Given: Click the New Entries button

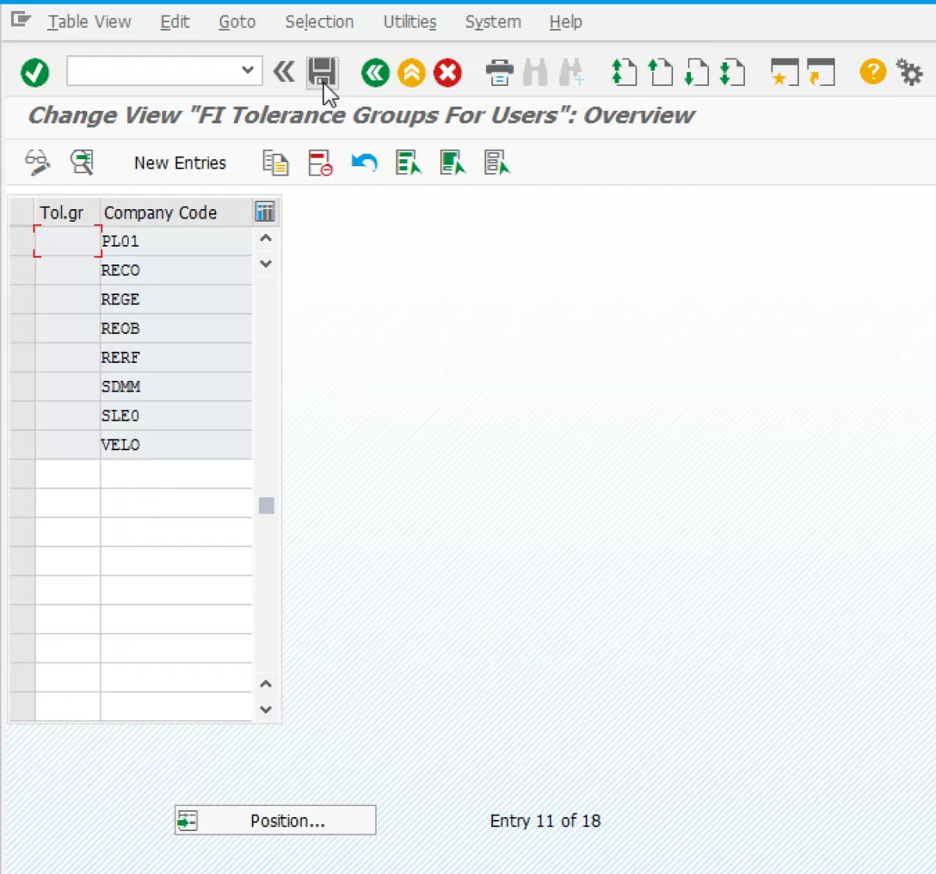Looking at the screenshot, I should tap(180, 163).
